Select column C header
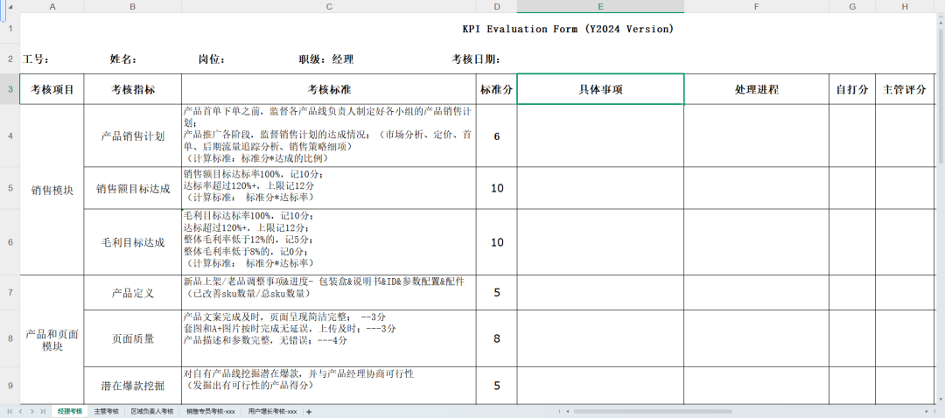This screenshot has height=418, width=945. [328, 6]
